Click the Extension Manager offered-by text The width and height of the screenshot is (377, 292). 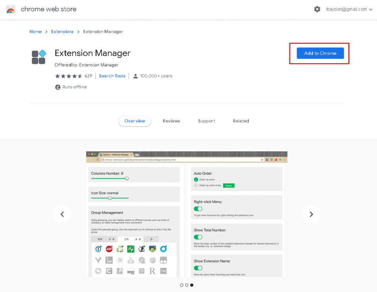[86, 65]
